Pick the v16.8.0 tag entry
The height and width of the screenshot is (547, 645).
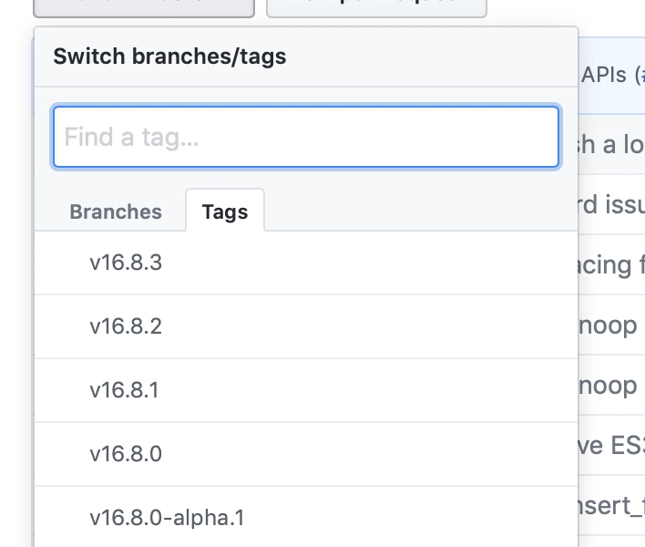pyautogui.click(x=126, y=454)
